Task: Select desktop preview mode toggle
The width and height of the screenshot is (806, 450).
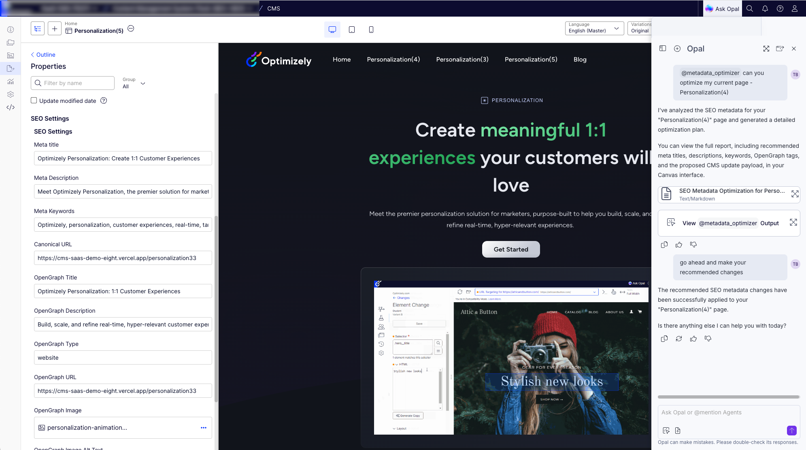Action: tap(332, 30)
